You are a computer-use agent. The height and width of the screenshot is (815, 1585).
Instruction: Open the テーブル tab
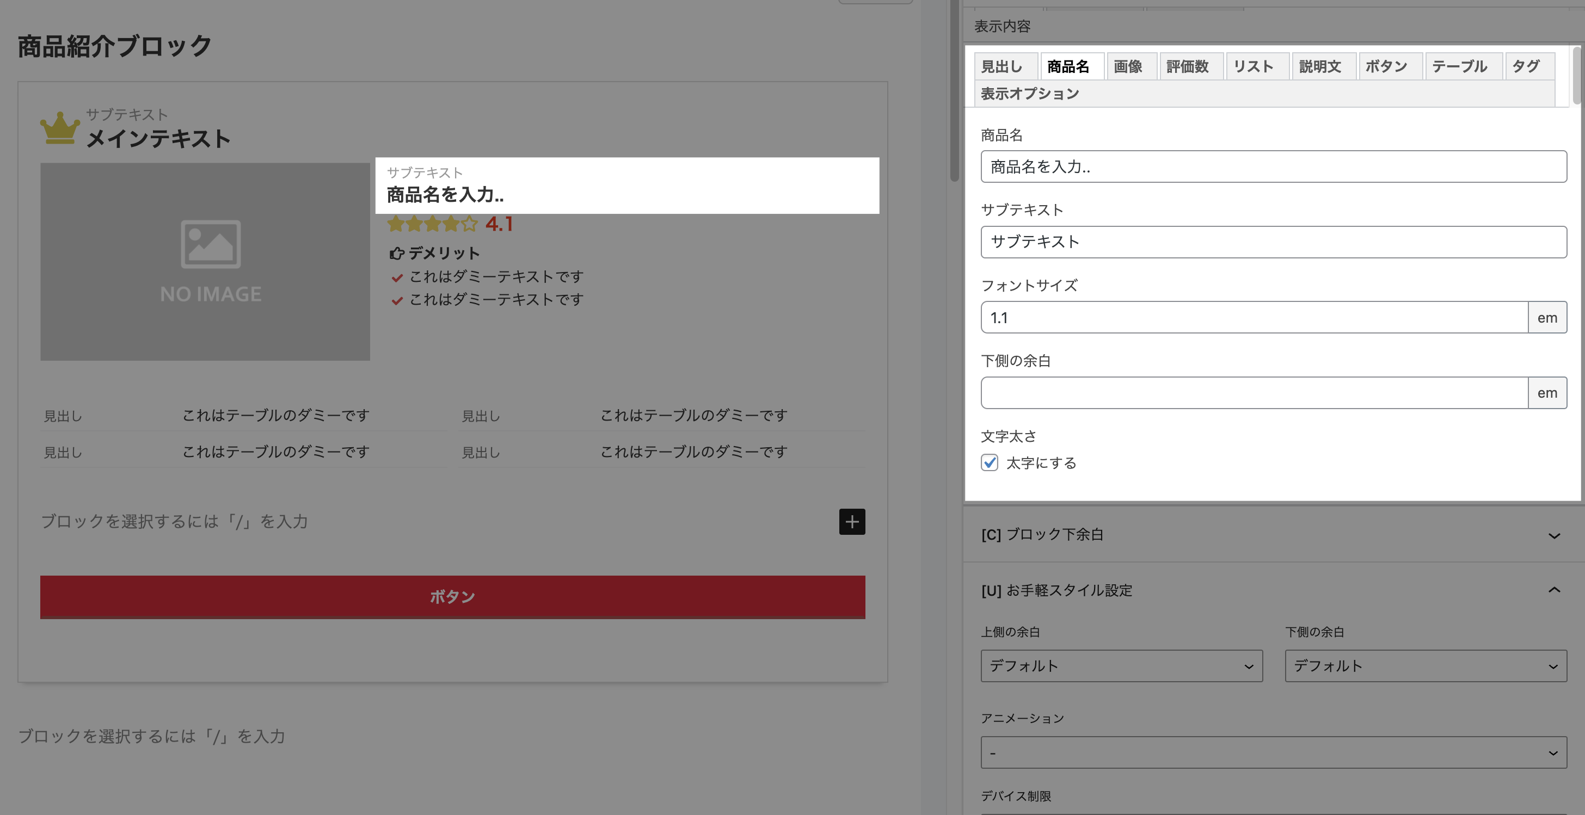1463,66
